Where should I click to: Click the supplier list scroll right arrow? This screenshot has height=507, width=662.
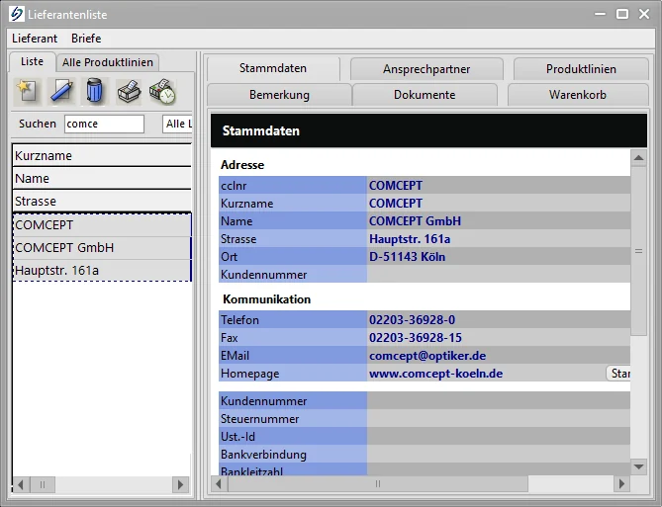pyautogui.click(x=180, y=484)
